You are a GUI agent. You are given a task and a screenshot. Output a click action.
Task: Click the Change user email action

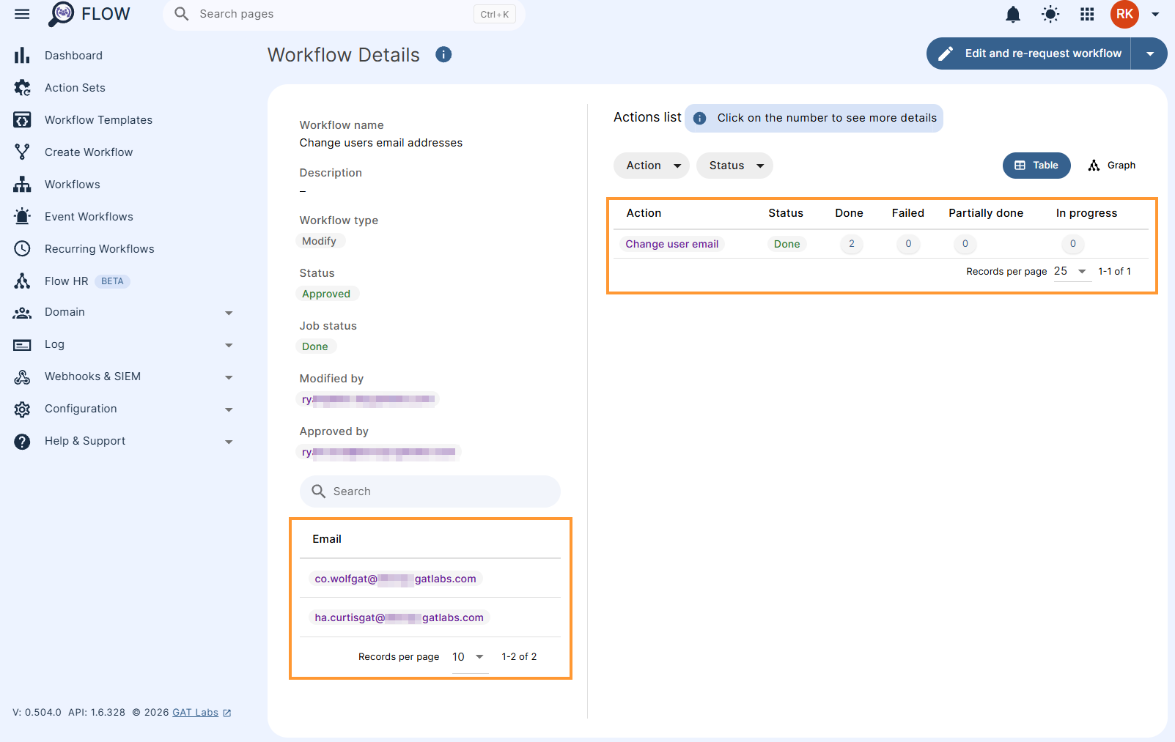(671, 244)
